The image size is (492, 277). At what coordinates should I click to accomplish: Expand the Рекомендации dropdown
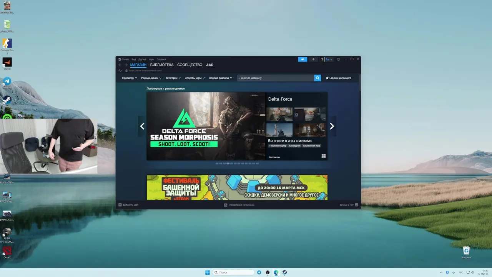point(151,78)
